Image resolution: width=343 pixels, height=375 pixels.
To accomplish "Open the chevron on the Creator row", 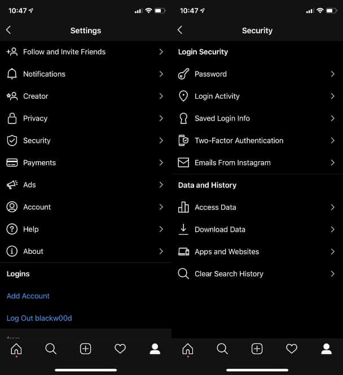I will tap(161, 96).
